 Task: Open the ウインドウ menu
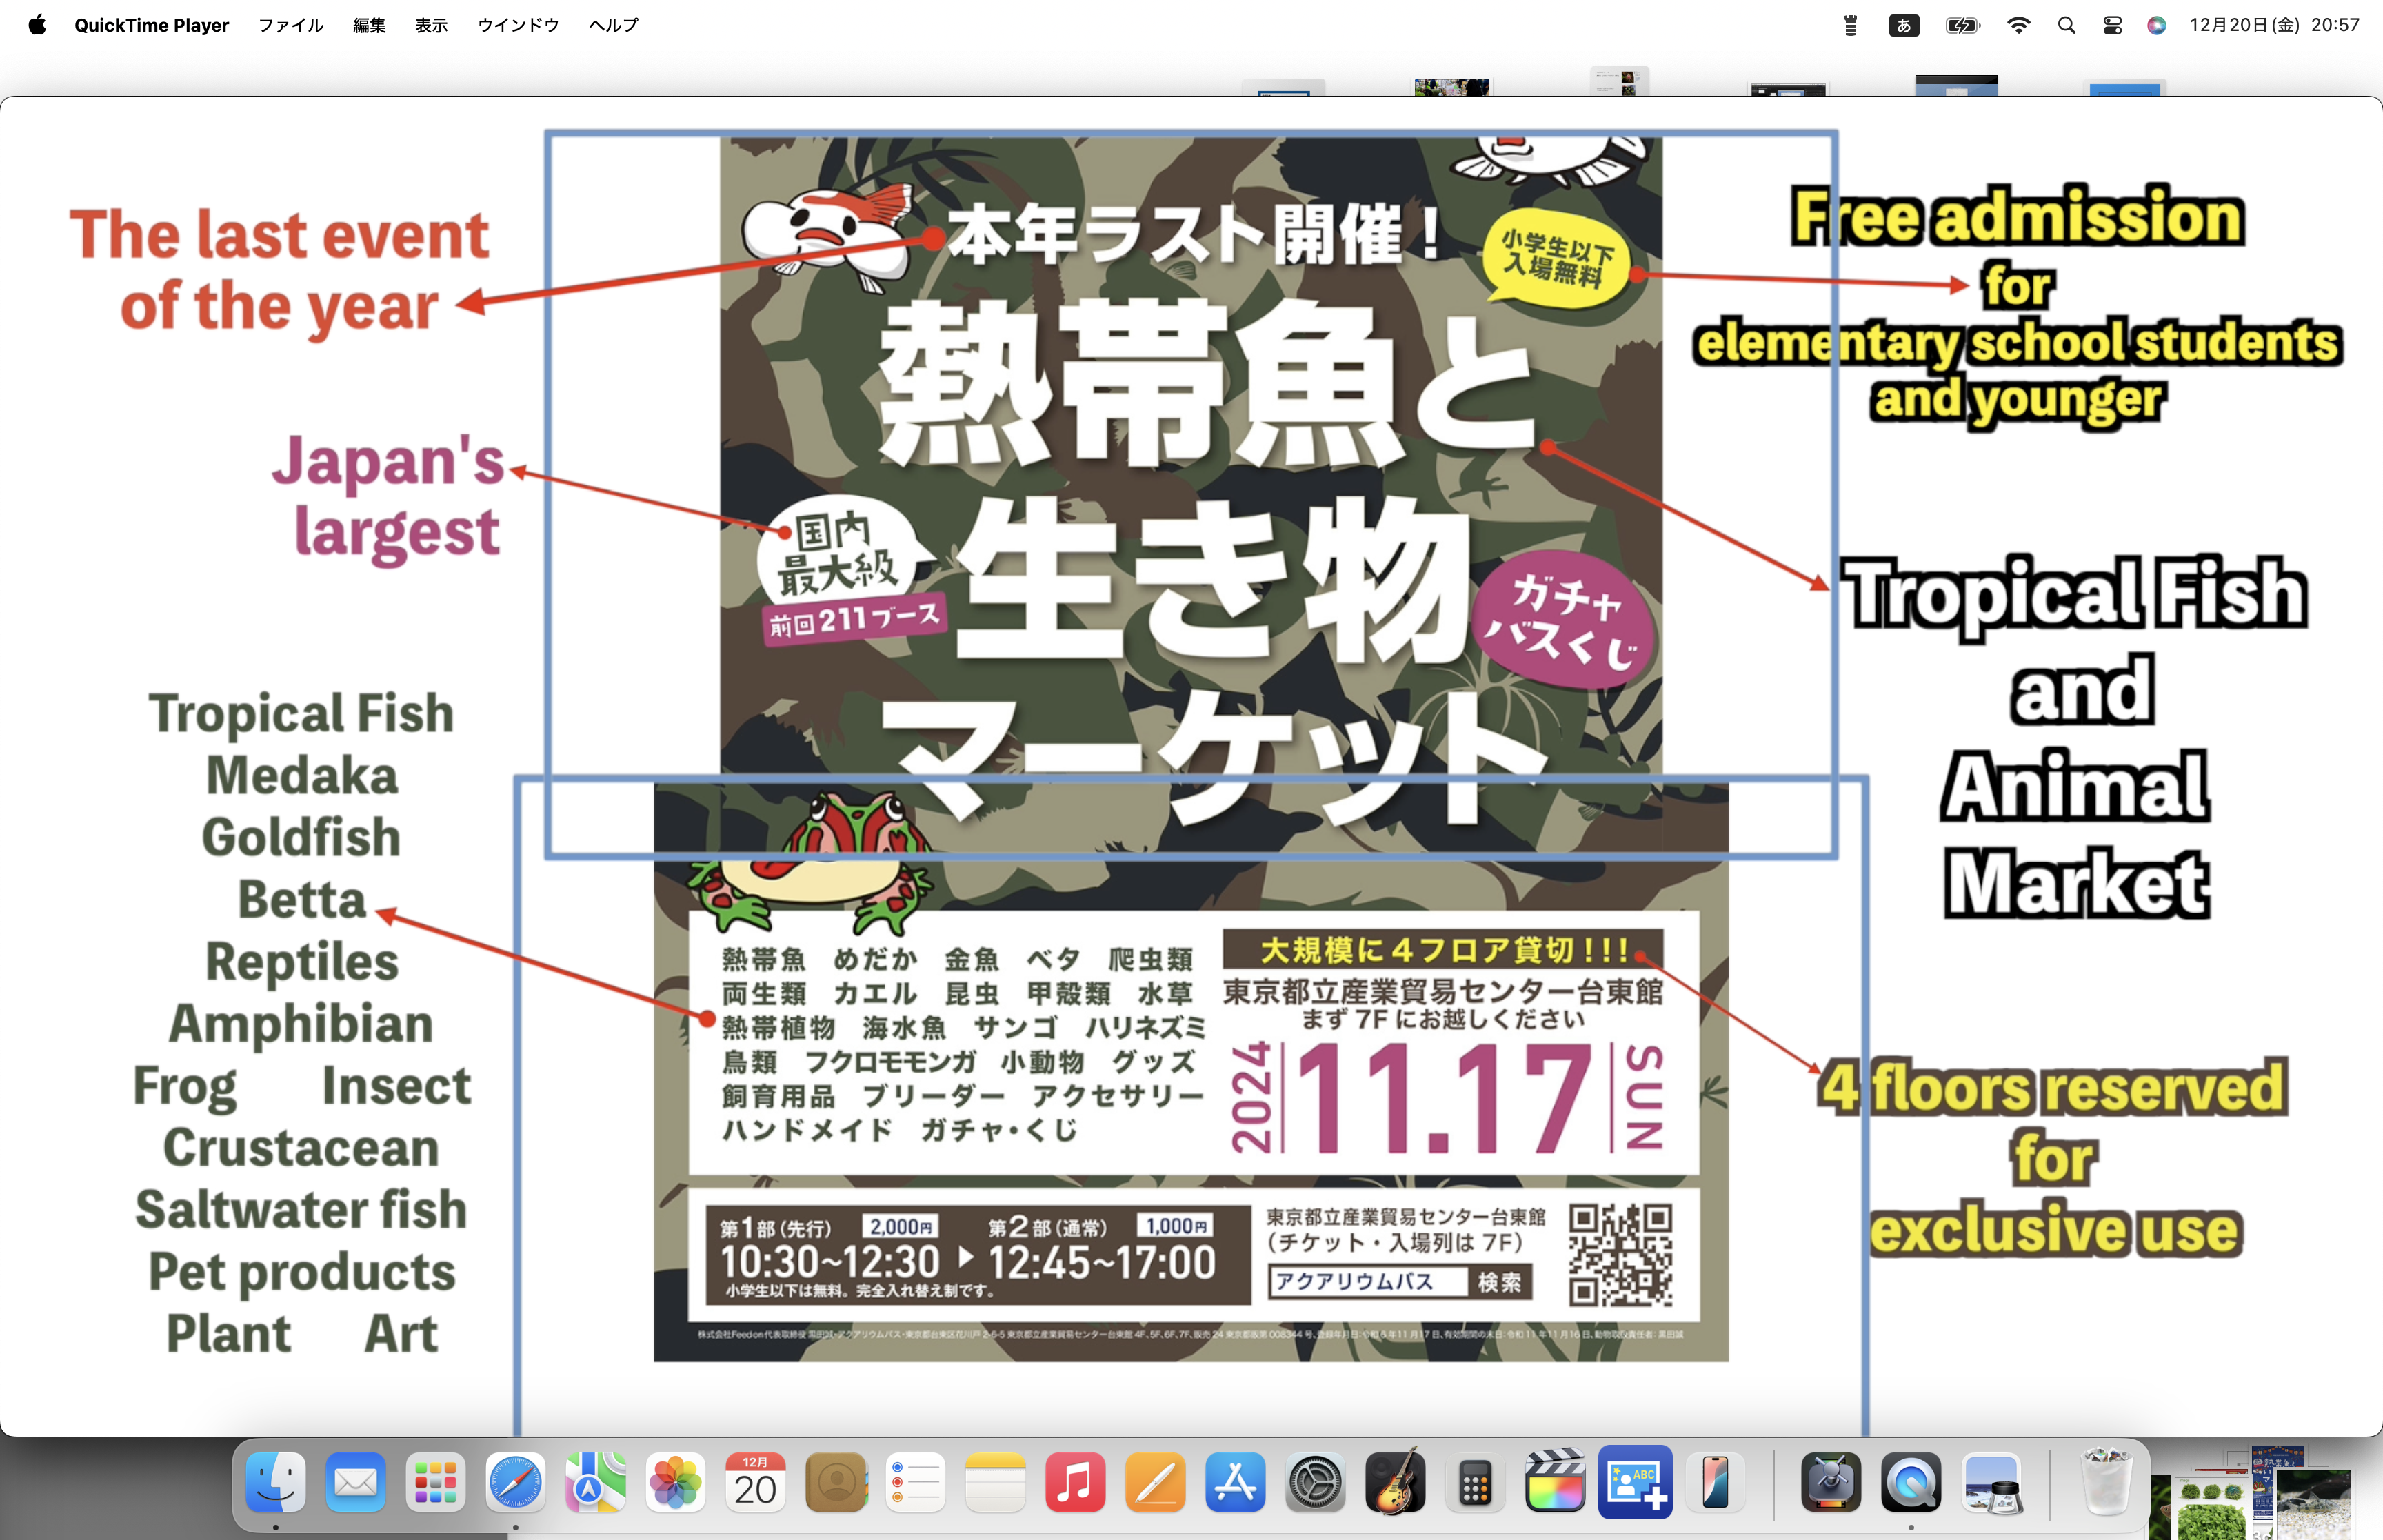click(518, 24)
